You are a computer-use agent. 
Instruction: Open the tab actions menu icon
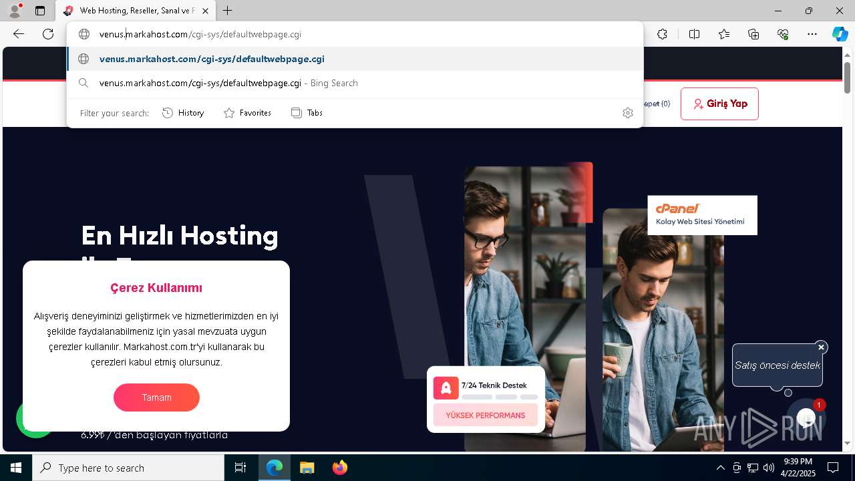click(40, 11)
